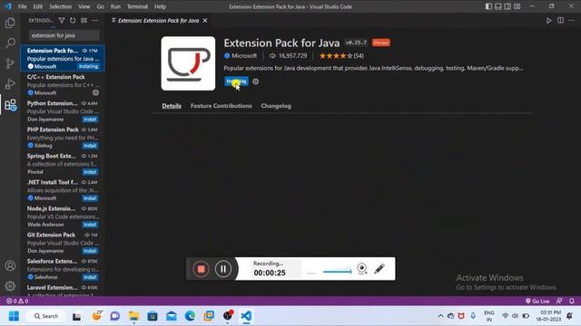The height and width of the screenshot is (326, 581).
Task: Open the Manage gear in activity bar
Action: [10, 286]
